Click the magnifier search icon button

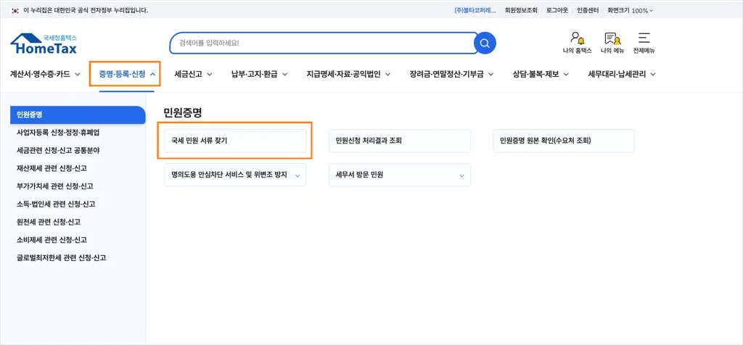point(485,43)
